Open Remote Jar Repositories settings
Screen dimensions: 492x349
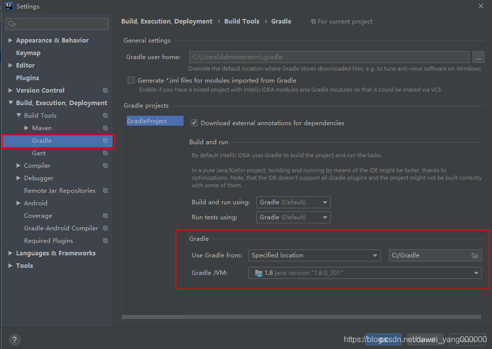pyautogui.click(x=60, y=190)
